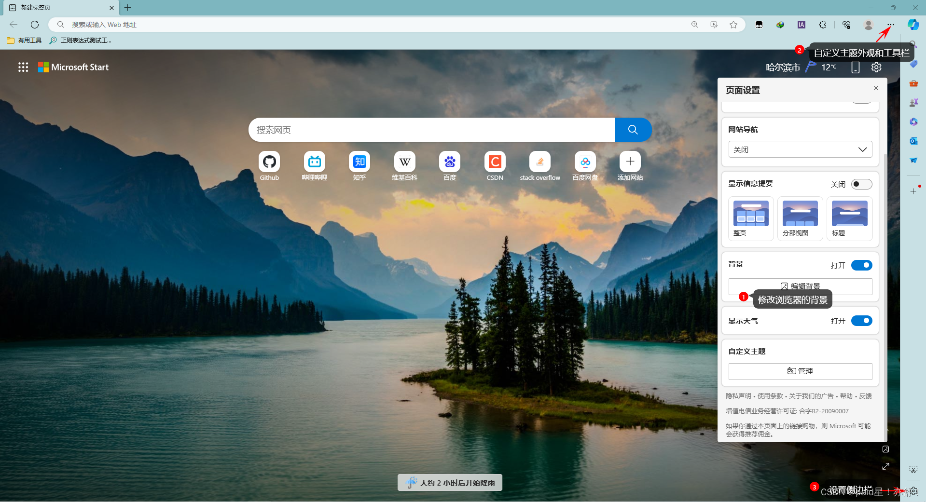
Task: Open the 百度 quick link tile
Action: (450, 166)
